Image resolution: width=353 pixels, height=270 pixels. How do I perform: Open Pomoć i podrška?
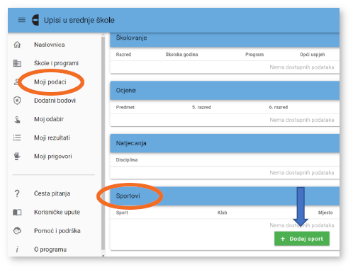pos(57,231)
